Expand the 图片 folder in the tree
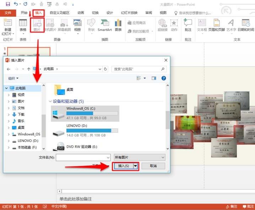 (9, 101)
